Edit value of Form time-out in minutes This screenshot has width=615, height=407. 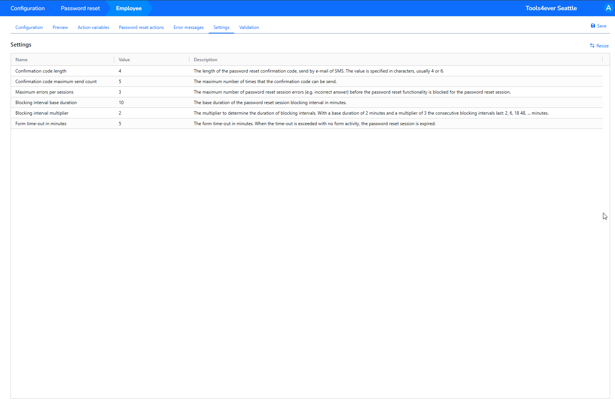click(120, 124)
